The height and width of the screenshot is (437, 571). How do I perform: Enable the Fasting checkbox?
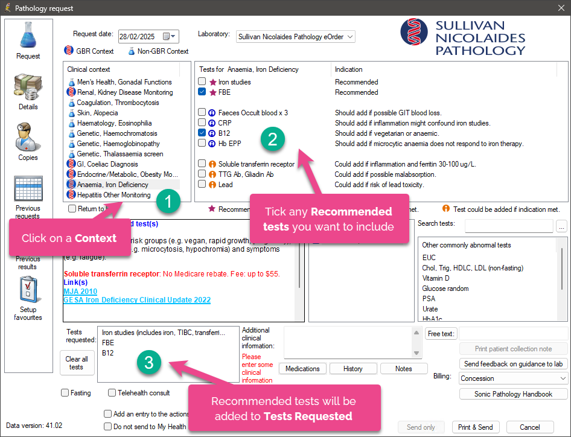tap(65, 393)
